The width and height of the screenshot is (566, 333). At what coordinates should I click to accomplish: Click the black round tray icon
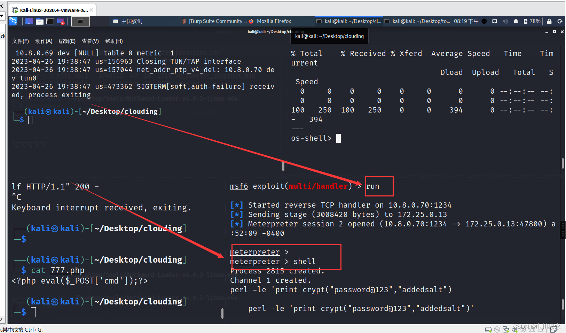click(x=484, y=21)
